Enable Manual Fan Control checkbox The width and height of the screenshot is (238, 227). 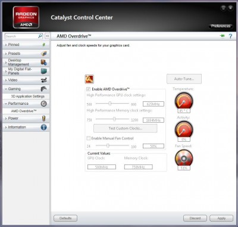click(x=89, y=138)
